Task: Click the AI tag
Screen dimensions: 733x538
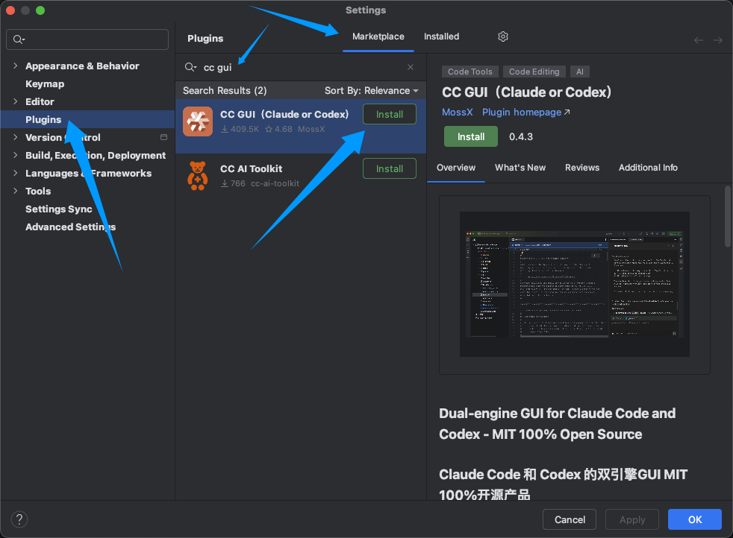Action: [580, 72]
